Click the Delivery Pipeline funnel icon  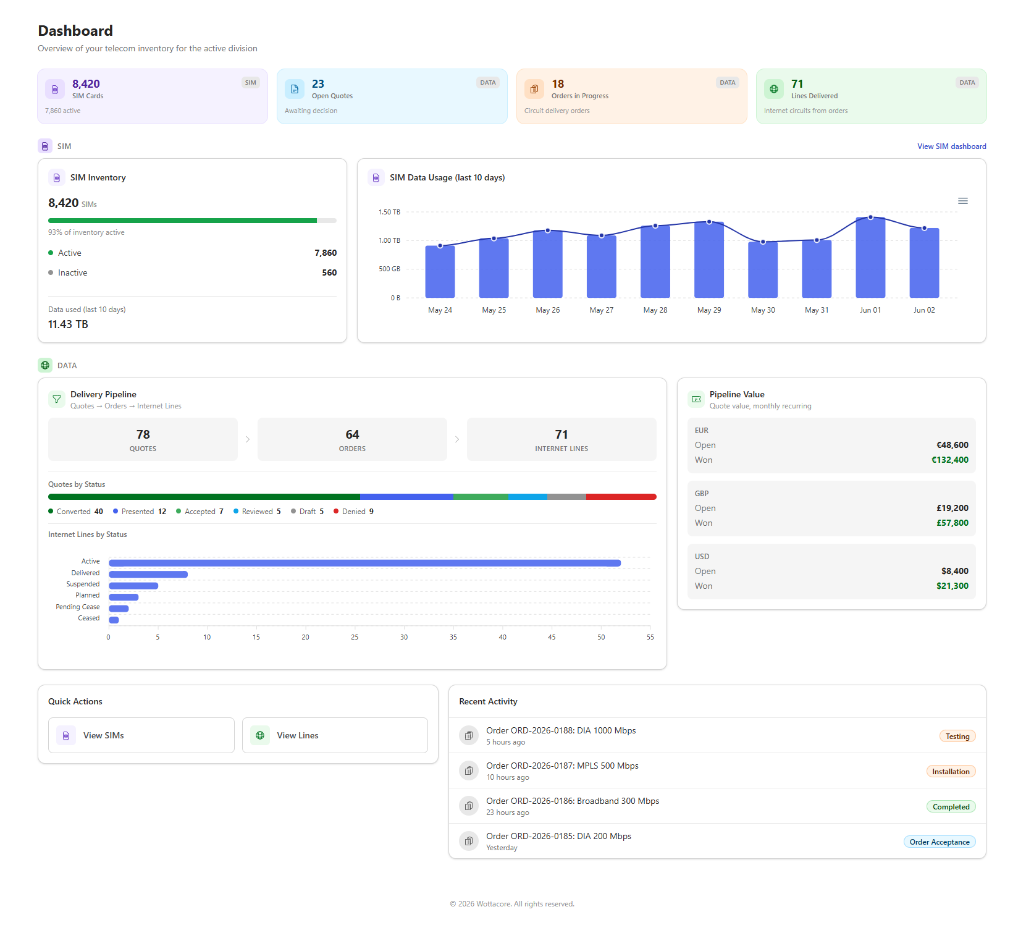point(57,399)
